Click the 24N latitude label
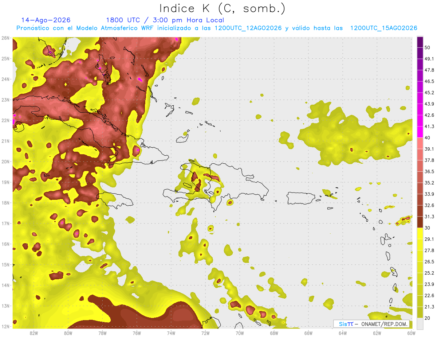The width and height of the screenshot is (437, 338). coord(5,79)
